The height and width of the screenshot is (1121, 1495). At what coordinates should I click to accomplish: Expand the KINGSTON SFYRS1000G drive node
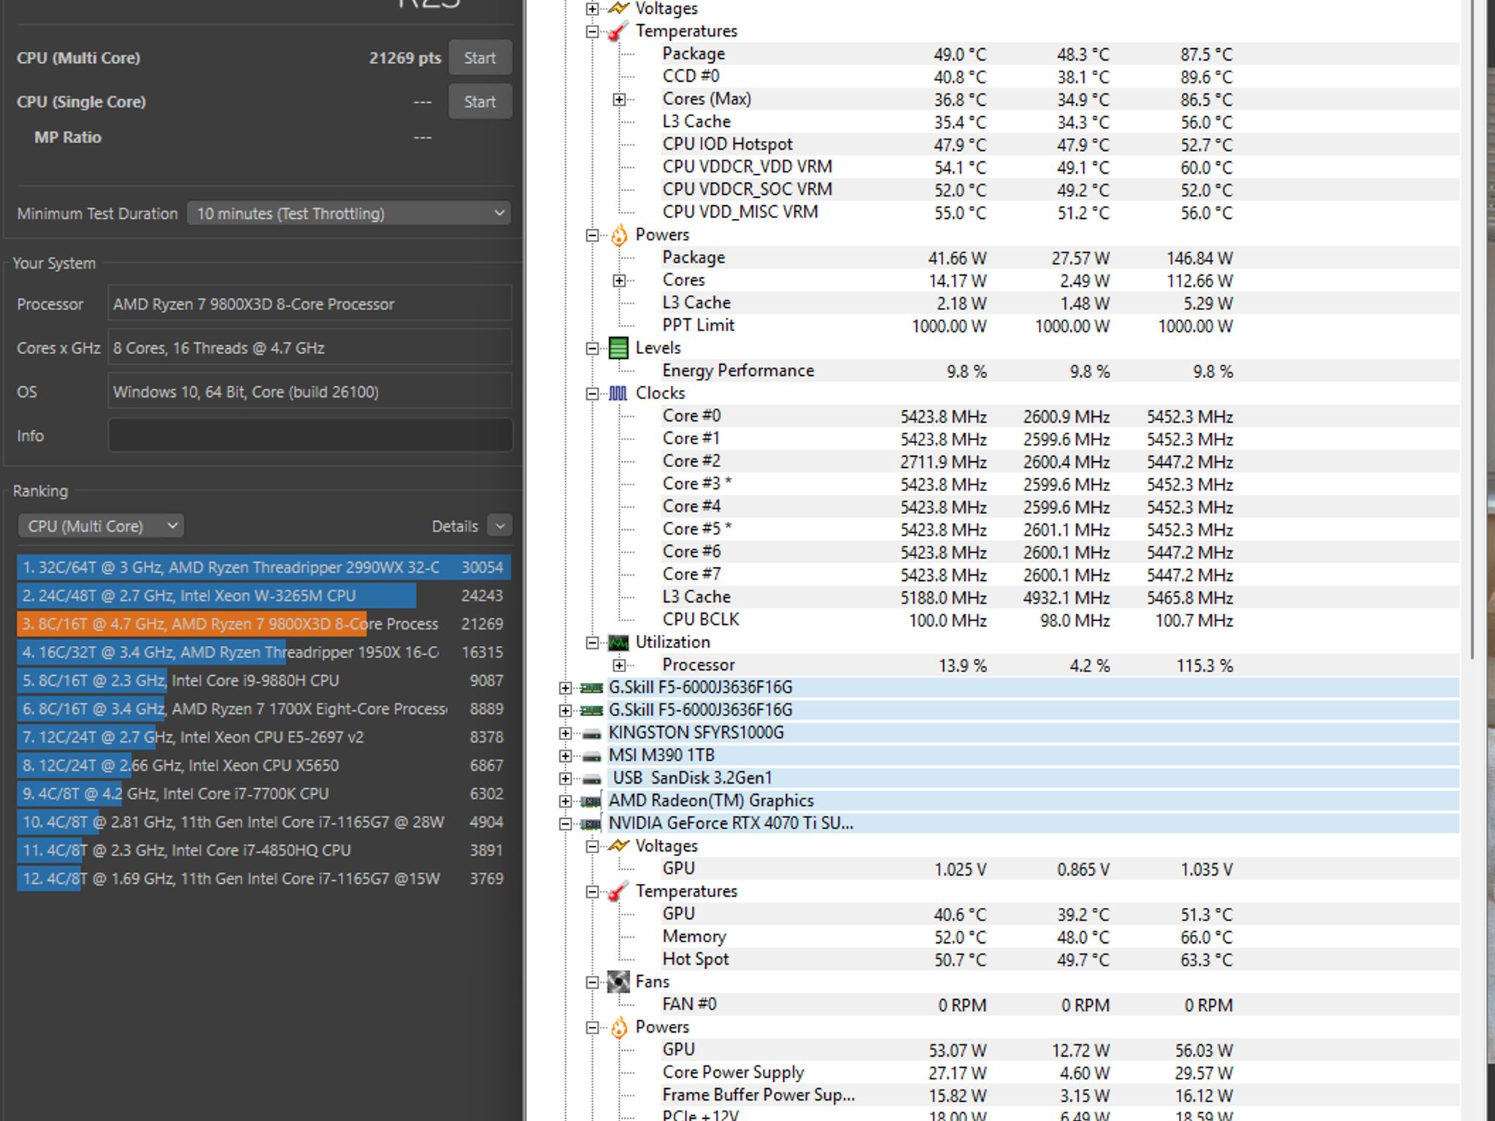pyautogui.click(x=566, y=733)
